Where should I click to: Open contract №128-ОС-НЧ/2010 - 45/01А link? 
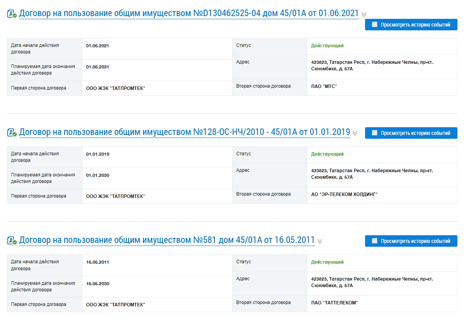point(184,132)
